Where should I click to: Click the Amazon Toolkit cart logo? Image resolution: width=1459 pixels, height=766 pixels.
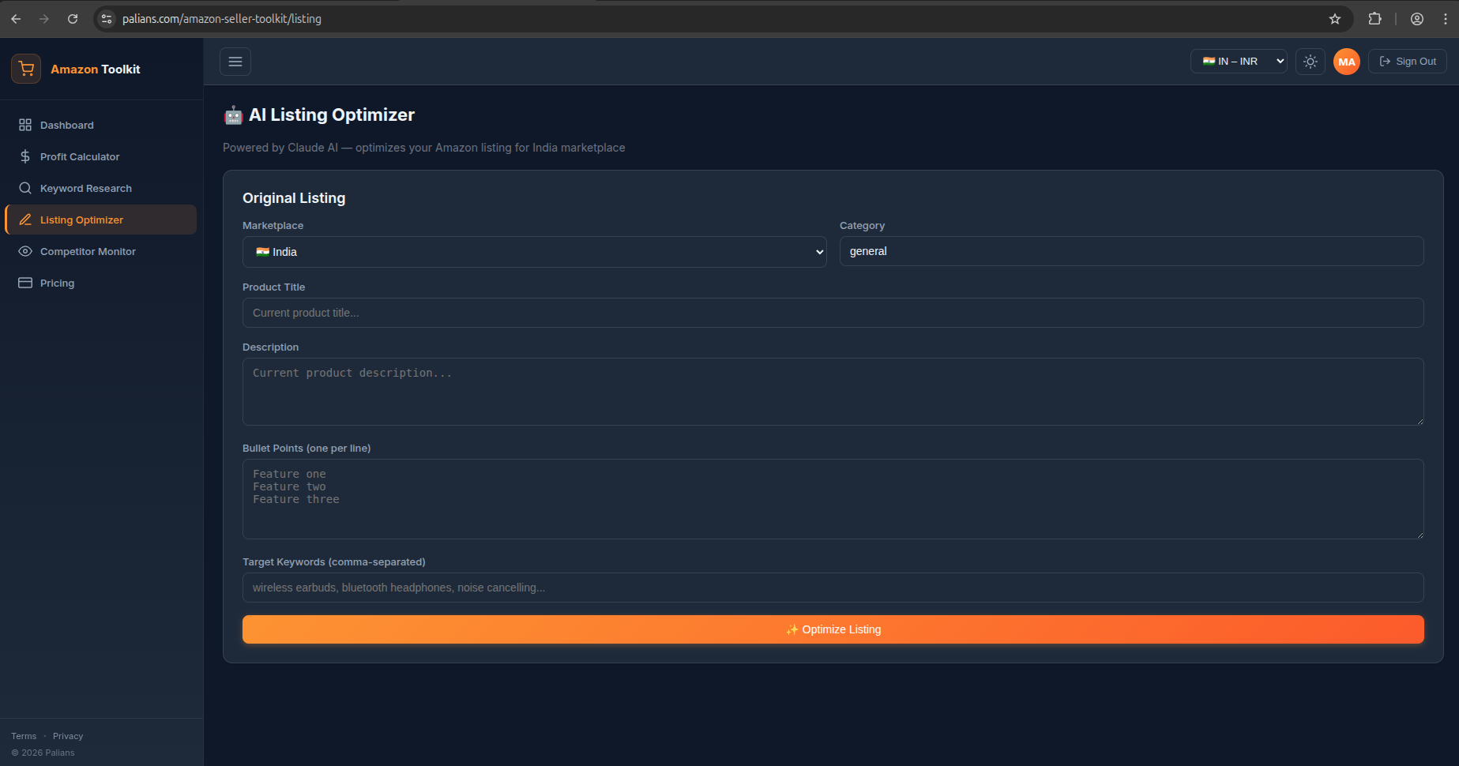click(x=25, y=69)
